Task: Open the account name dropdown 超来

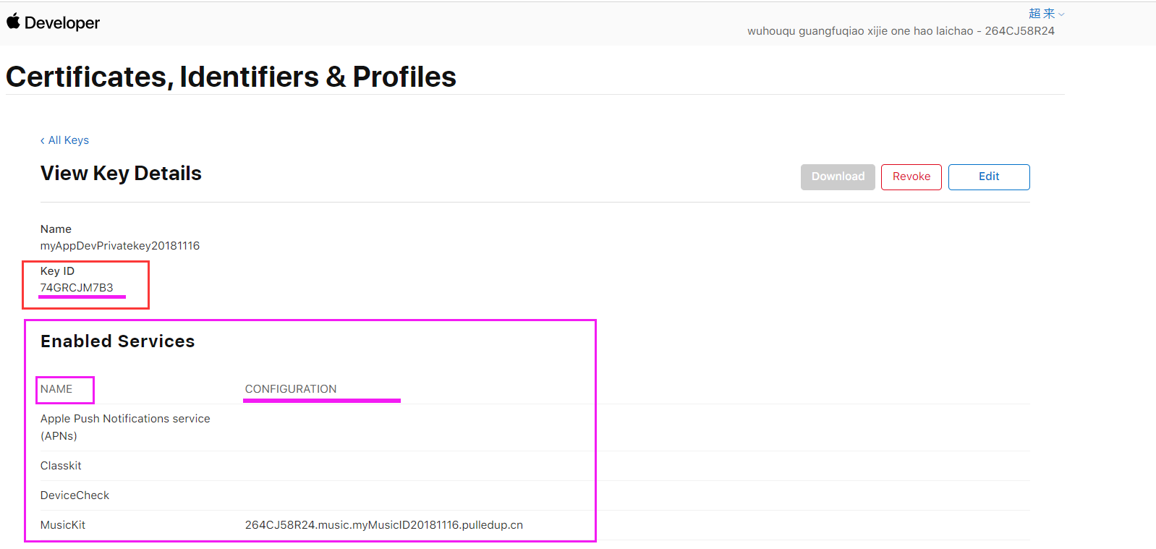Action: pyautogui.click(x=1046, y=14)
